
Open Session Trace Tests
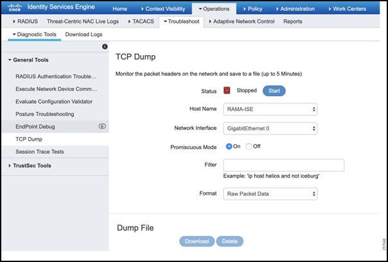tap(40, 152)
